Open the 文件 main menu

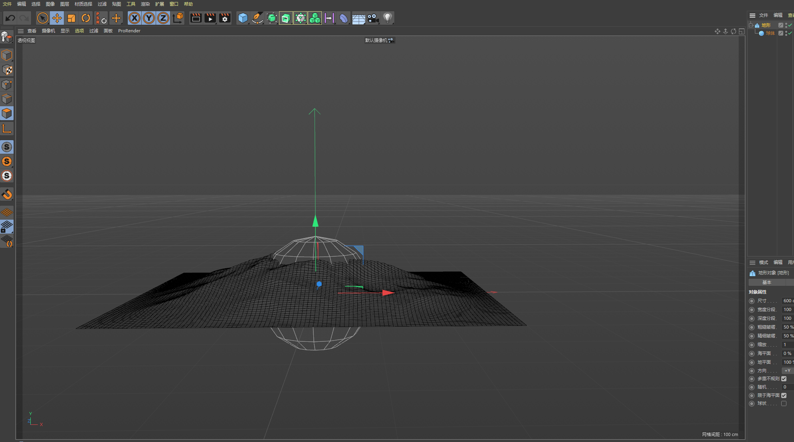7,4
